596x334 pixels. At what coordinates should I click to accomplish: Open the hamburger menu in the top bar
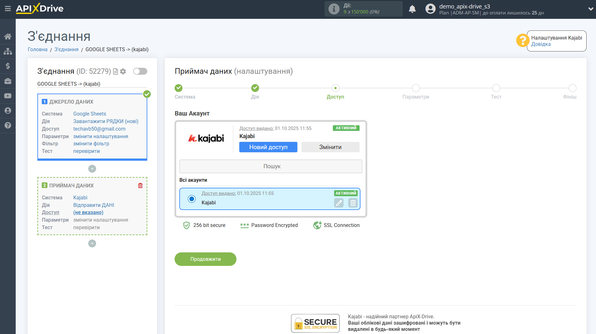click(8, 8)
